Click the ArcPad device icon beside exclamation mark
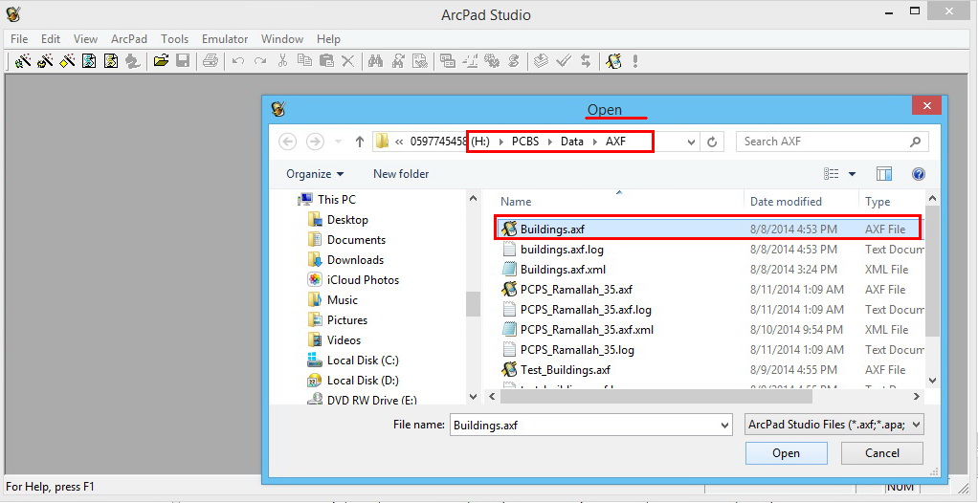This screenshot has height=503, width=978. 613,60
